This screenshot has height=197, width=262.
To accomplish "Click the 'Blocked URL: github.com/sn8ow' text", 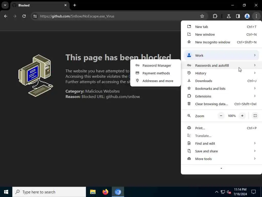I will point(111,97).
